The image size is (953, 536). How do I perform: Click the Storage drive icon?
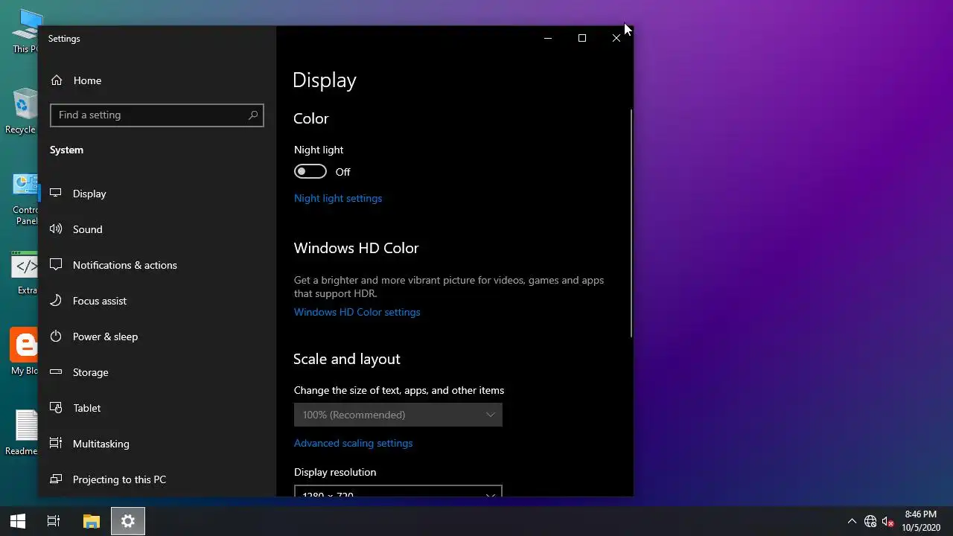56,371
